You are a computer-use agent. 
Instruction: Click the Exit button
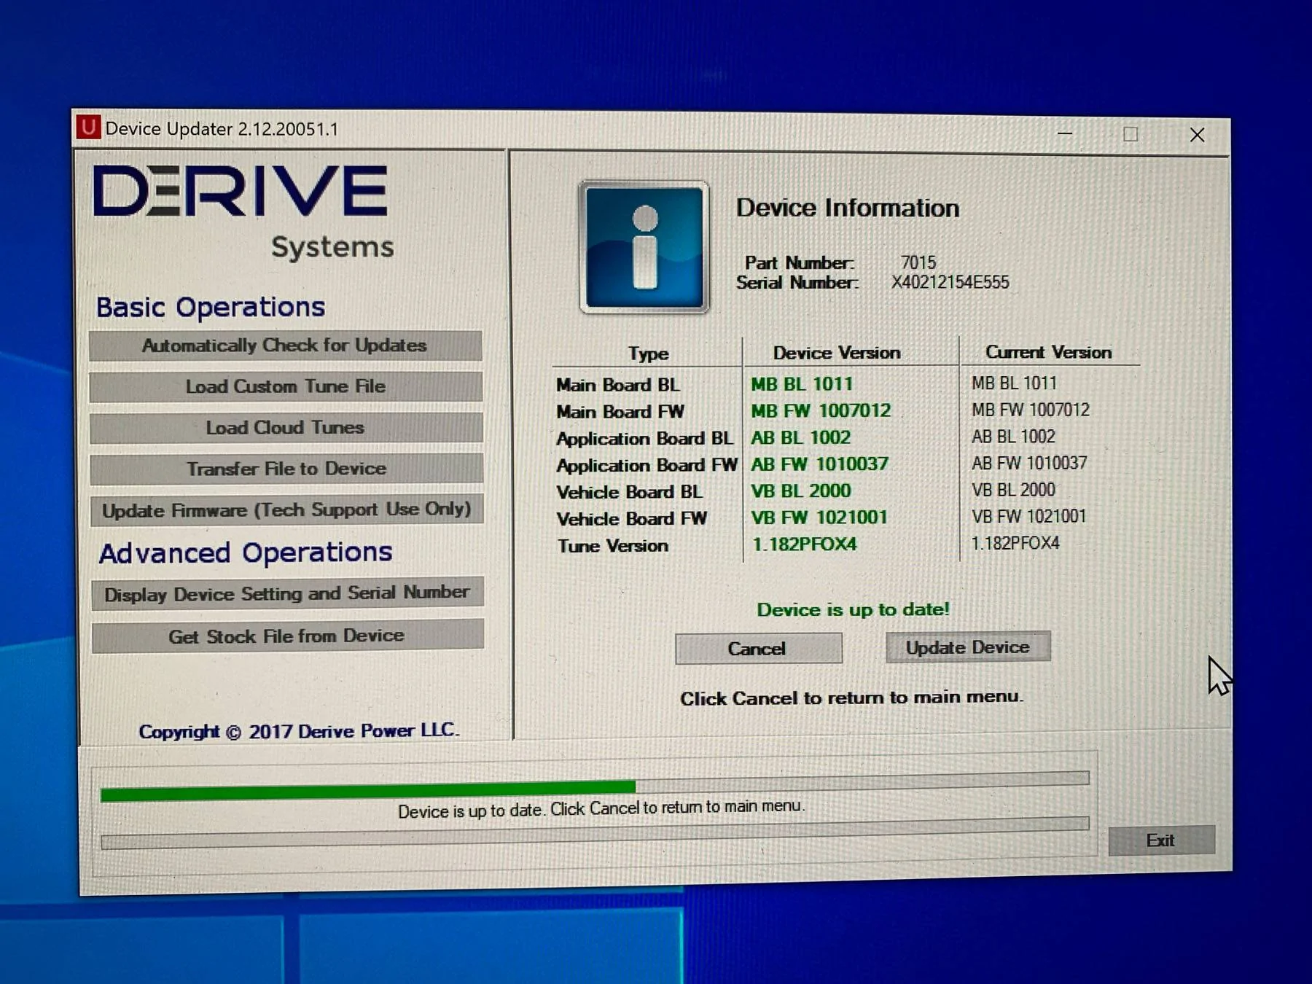tap(1161, 840)
